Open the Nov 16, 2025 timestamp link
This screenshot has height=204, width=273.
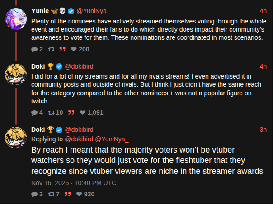coord(74,182)
